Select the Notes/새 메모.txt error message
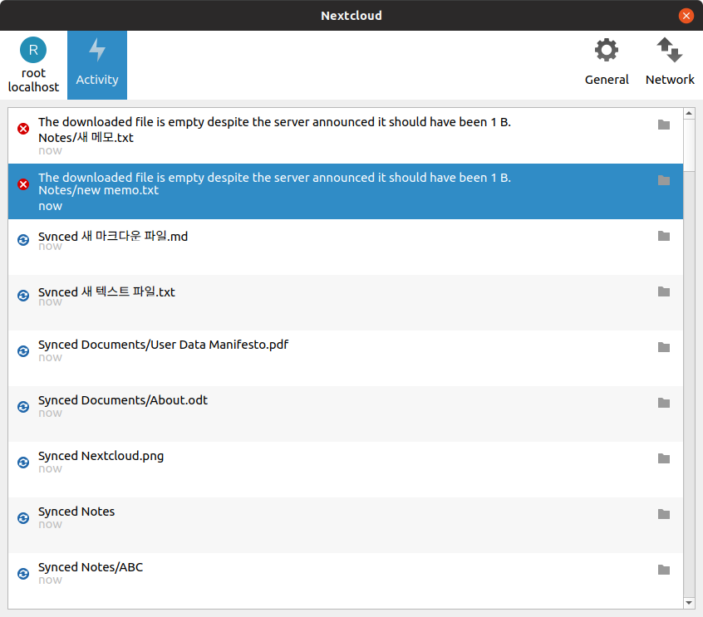 tap(345, 135)
